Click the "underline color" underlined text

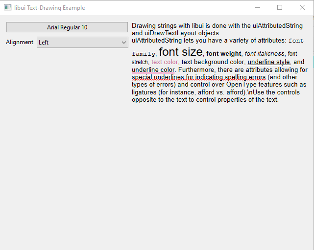coord(153,70)
